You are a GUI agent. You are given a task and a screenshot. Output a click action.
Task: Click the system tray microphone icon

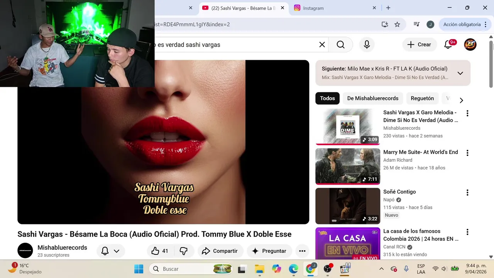[406, 269]
